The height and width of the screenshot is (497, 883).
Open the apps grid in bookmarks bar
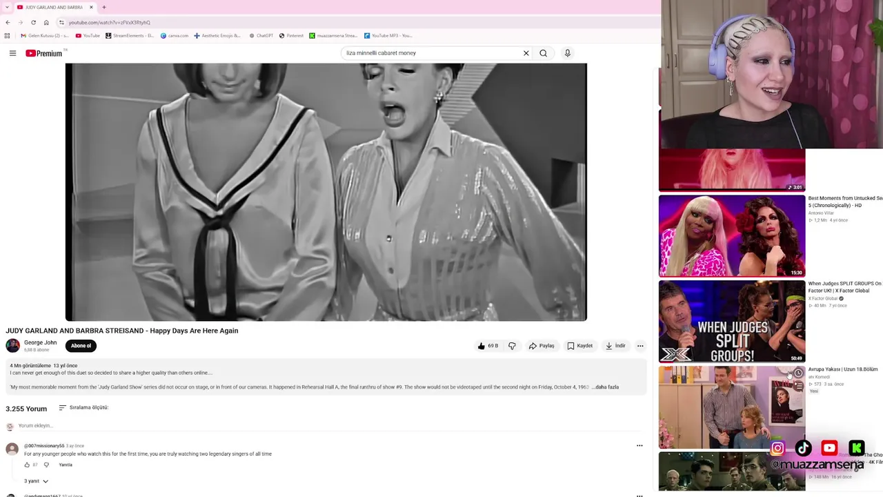point(8,36)
